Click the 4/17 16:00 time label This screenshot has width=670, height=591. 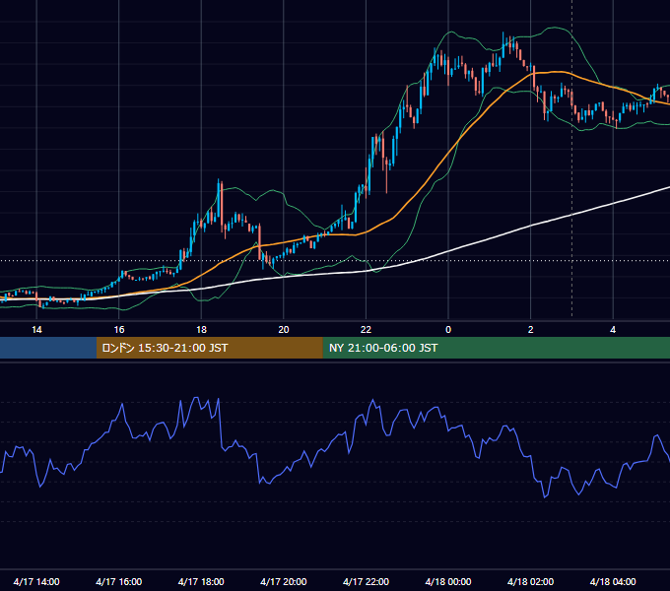(119, 581)
